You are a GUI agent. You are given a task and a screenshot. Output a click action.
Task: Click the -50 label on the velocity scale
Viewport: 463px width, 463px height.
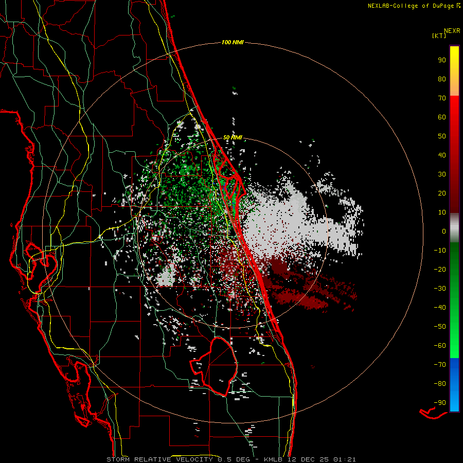(440, 326)
